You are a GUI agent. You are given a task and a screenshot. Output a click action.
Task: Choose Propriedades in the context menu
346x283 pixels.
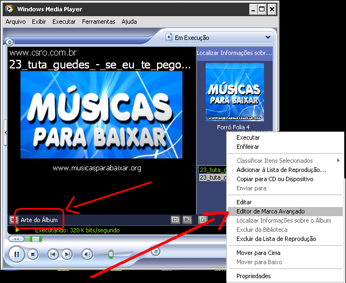[254, 276]
